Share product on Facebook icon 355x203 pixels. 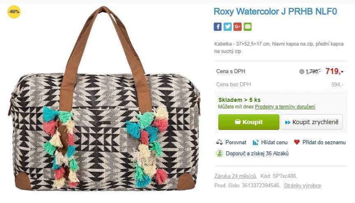[218, 27]
